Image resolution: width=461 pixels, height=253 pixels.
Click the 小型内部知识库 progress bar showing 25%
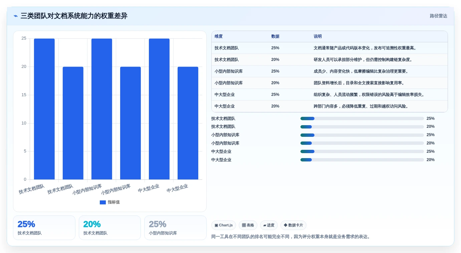point(362,135)
